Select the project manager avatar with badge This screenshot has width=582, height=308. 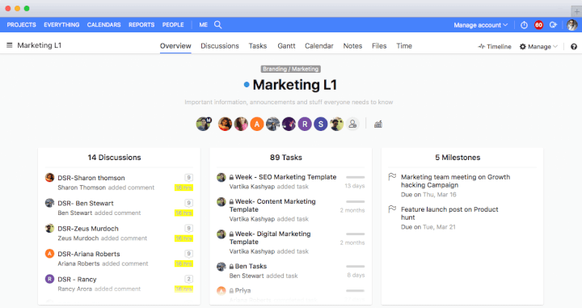(204, 124)
